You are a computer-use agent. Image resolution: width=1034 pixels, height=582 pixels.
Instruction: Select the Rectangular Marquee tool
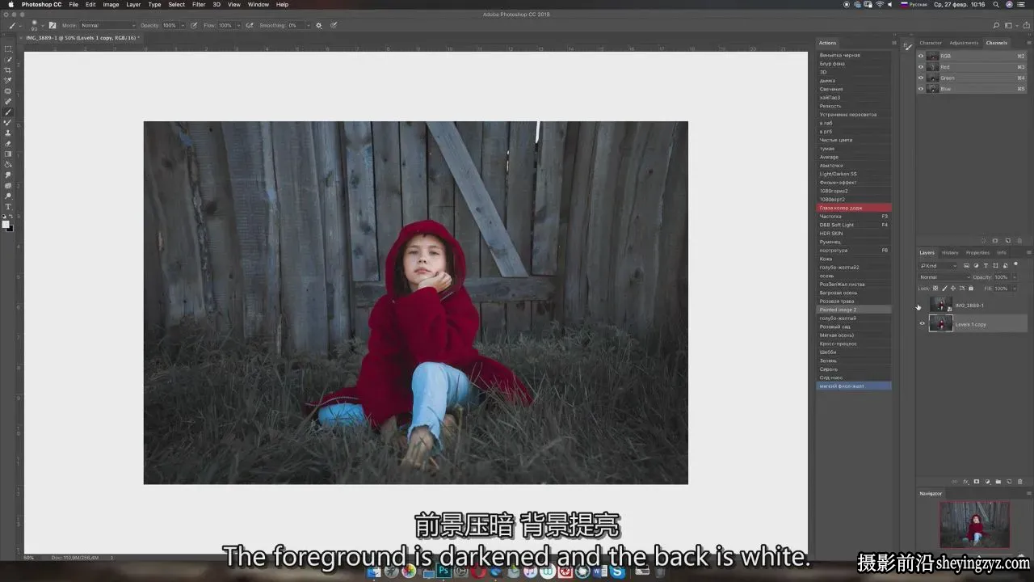tap(8, 48)
